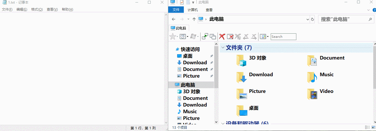The height and width of the screenshot is (131, 376).
Task: Click Download under 快速访问 in sidebar
Action: coord(195,63)
